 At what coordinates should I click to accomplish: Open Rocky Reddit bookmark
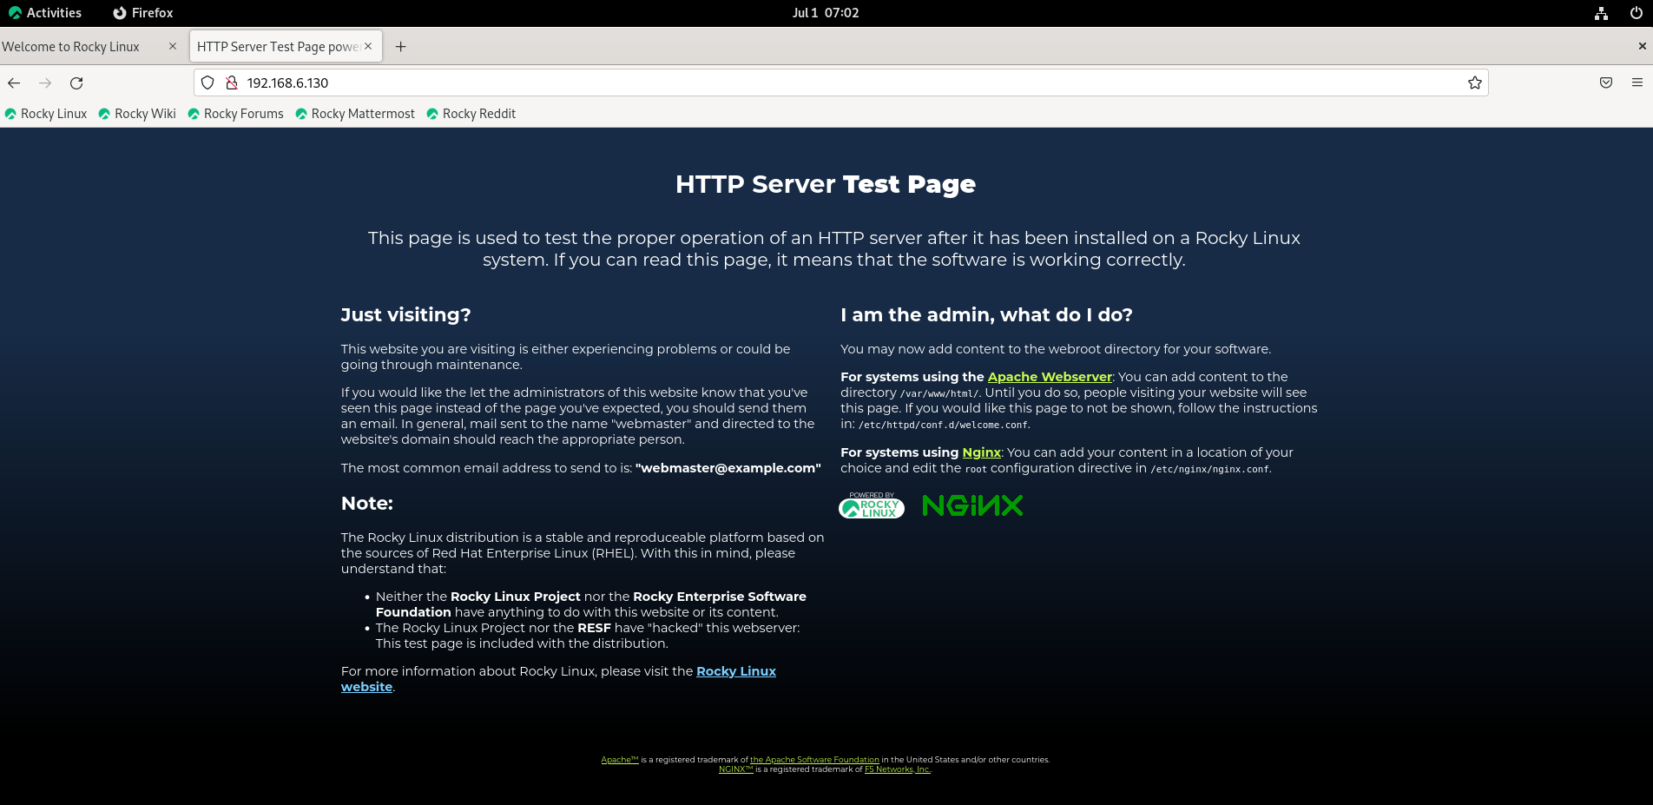click(x=471, y=114)
